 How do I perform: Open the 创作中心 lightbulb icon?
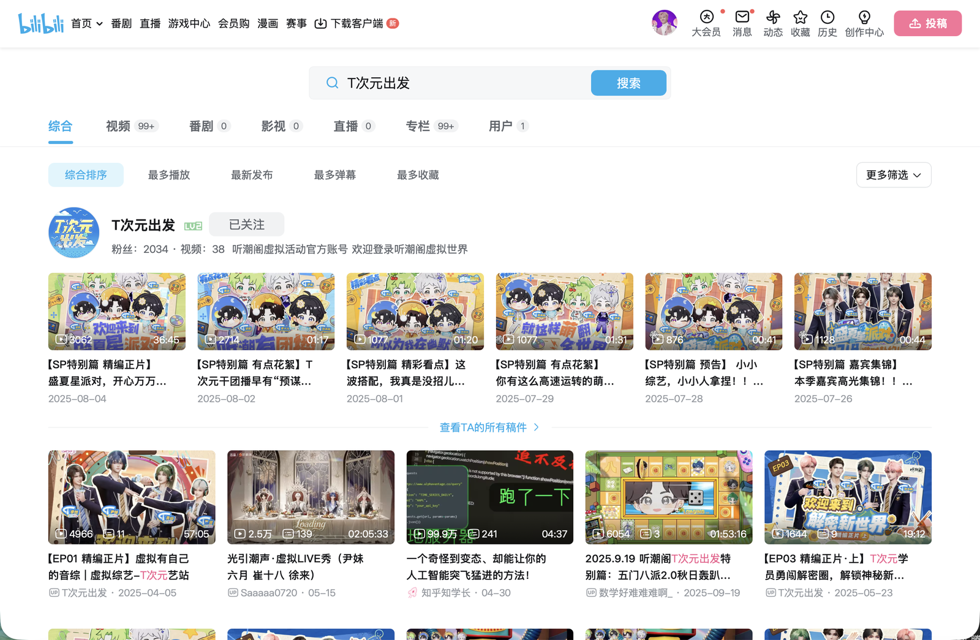[x=864, y=24]
